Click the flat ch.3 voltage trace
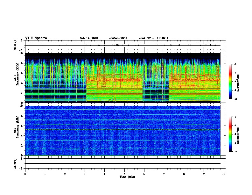 tap(123, 163)
